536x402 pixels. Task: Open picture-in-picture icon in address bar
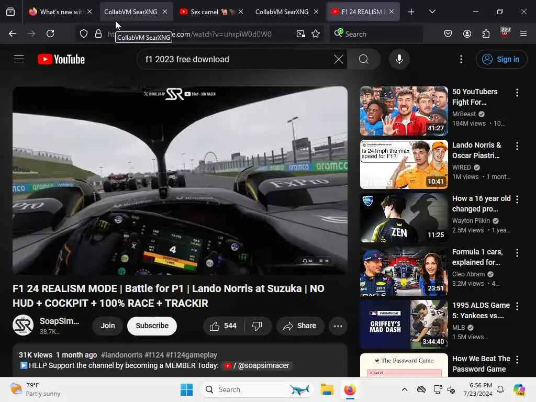[x=301, y=34]
